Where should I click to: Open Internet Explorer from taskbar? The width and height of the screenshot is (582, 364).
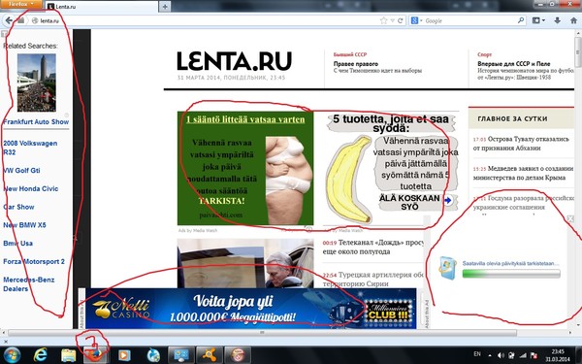pyautogui.click(x=41, y=354)
